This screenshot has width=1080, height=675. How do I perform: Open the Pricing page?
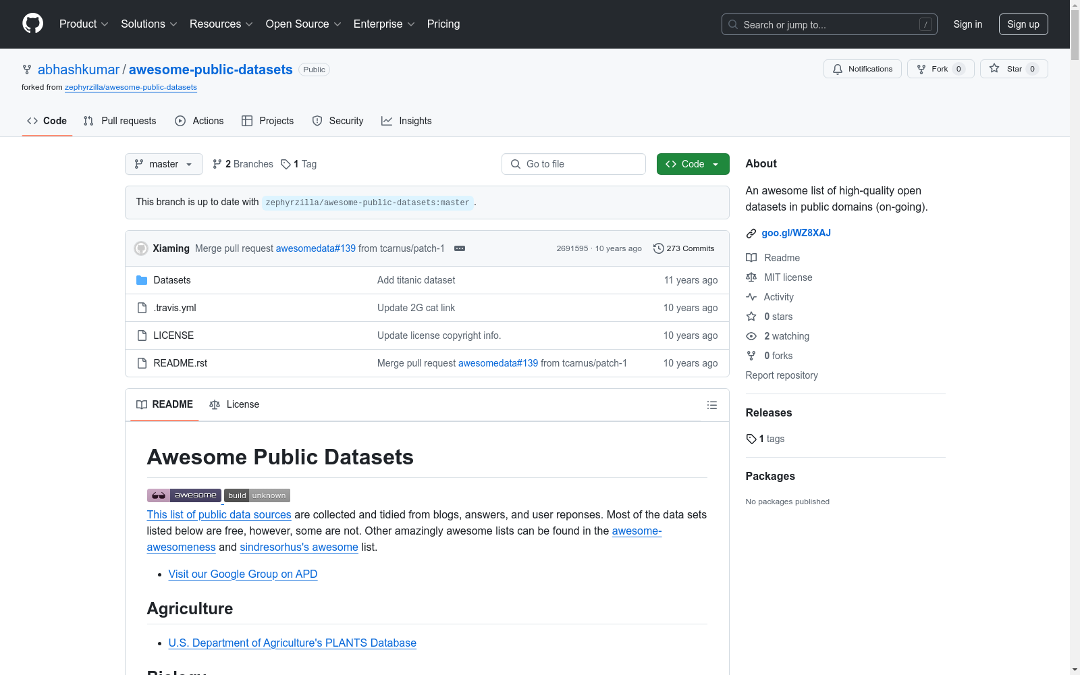443,24
